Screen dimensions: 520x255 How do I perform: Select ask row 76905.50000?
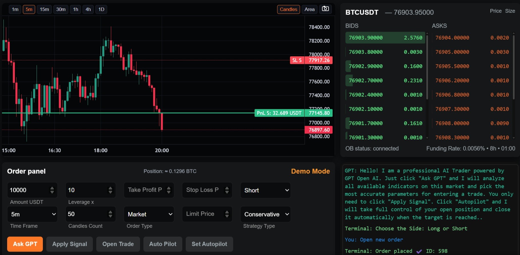(x=472, y=66)
